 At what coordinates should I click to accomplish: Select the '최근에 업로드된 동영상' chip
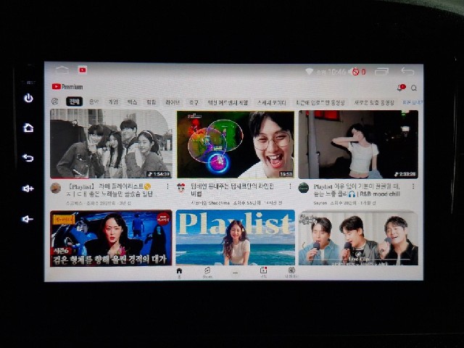tap(320, 103)
